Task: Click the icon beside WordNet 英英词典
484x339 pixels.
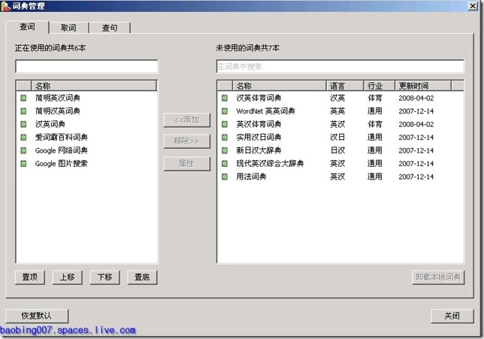Action: [225, 111]
